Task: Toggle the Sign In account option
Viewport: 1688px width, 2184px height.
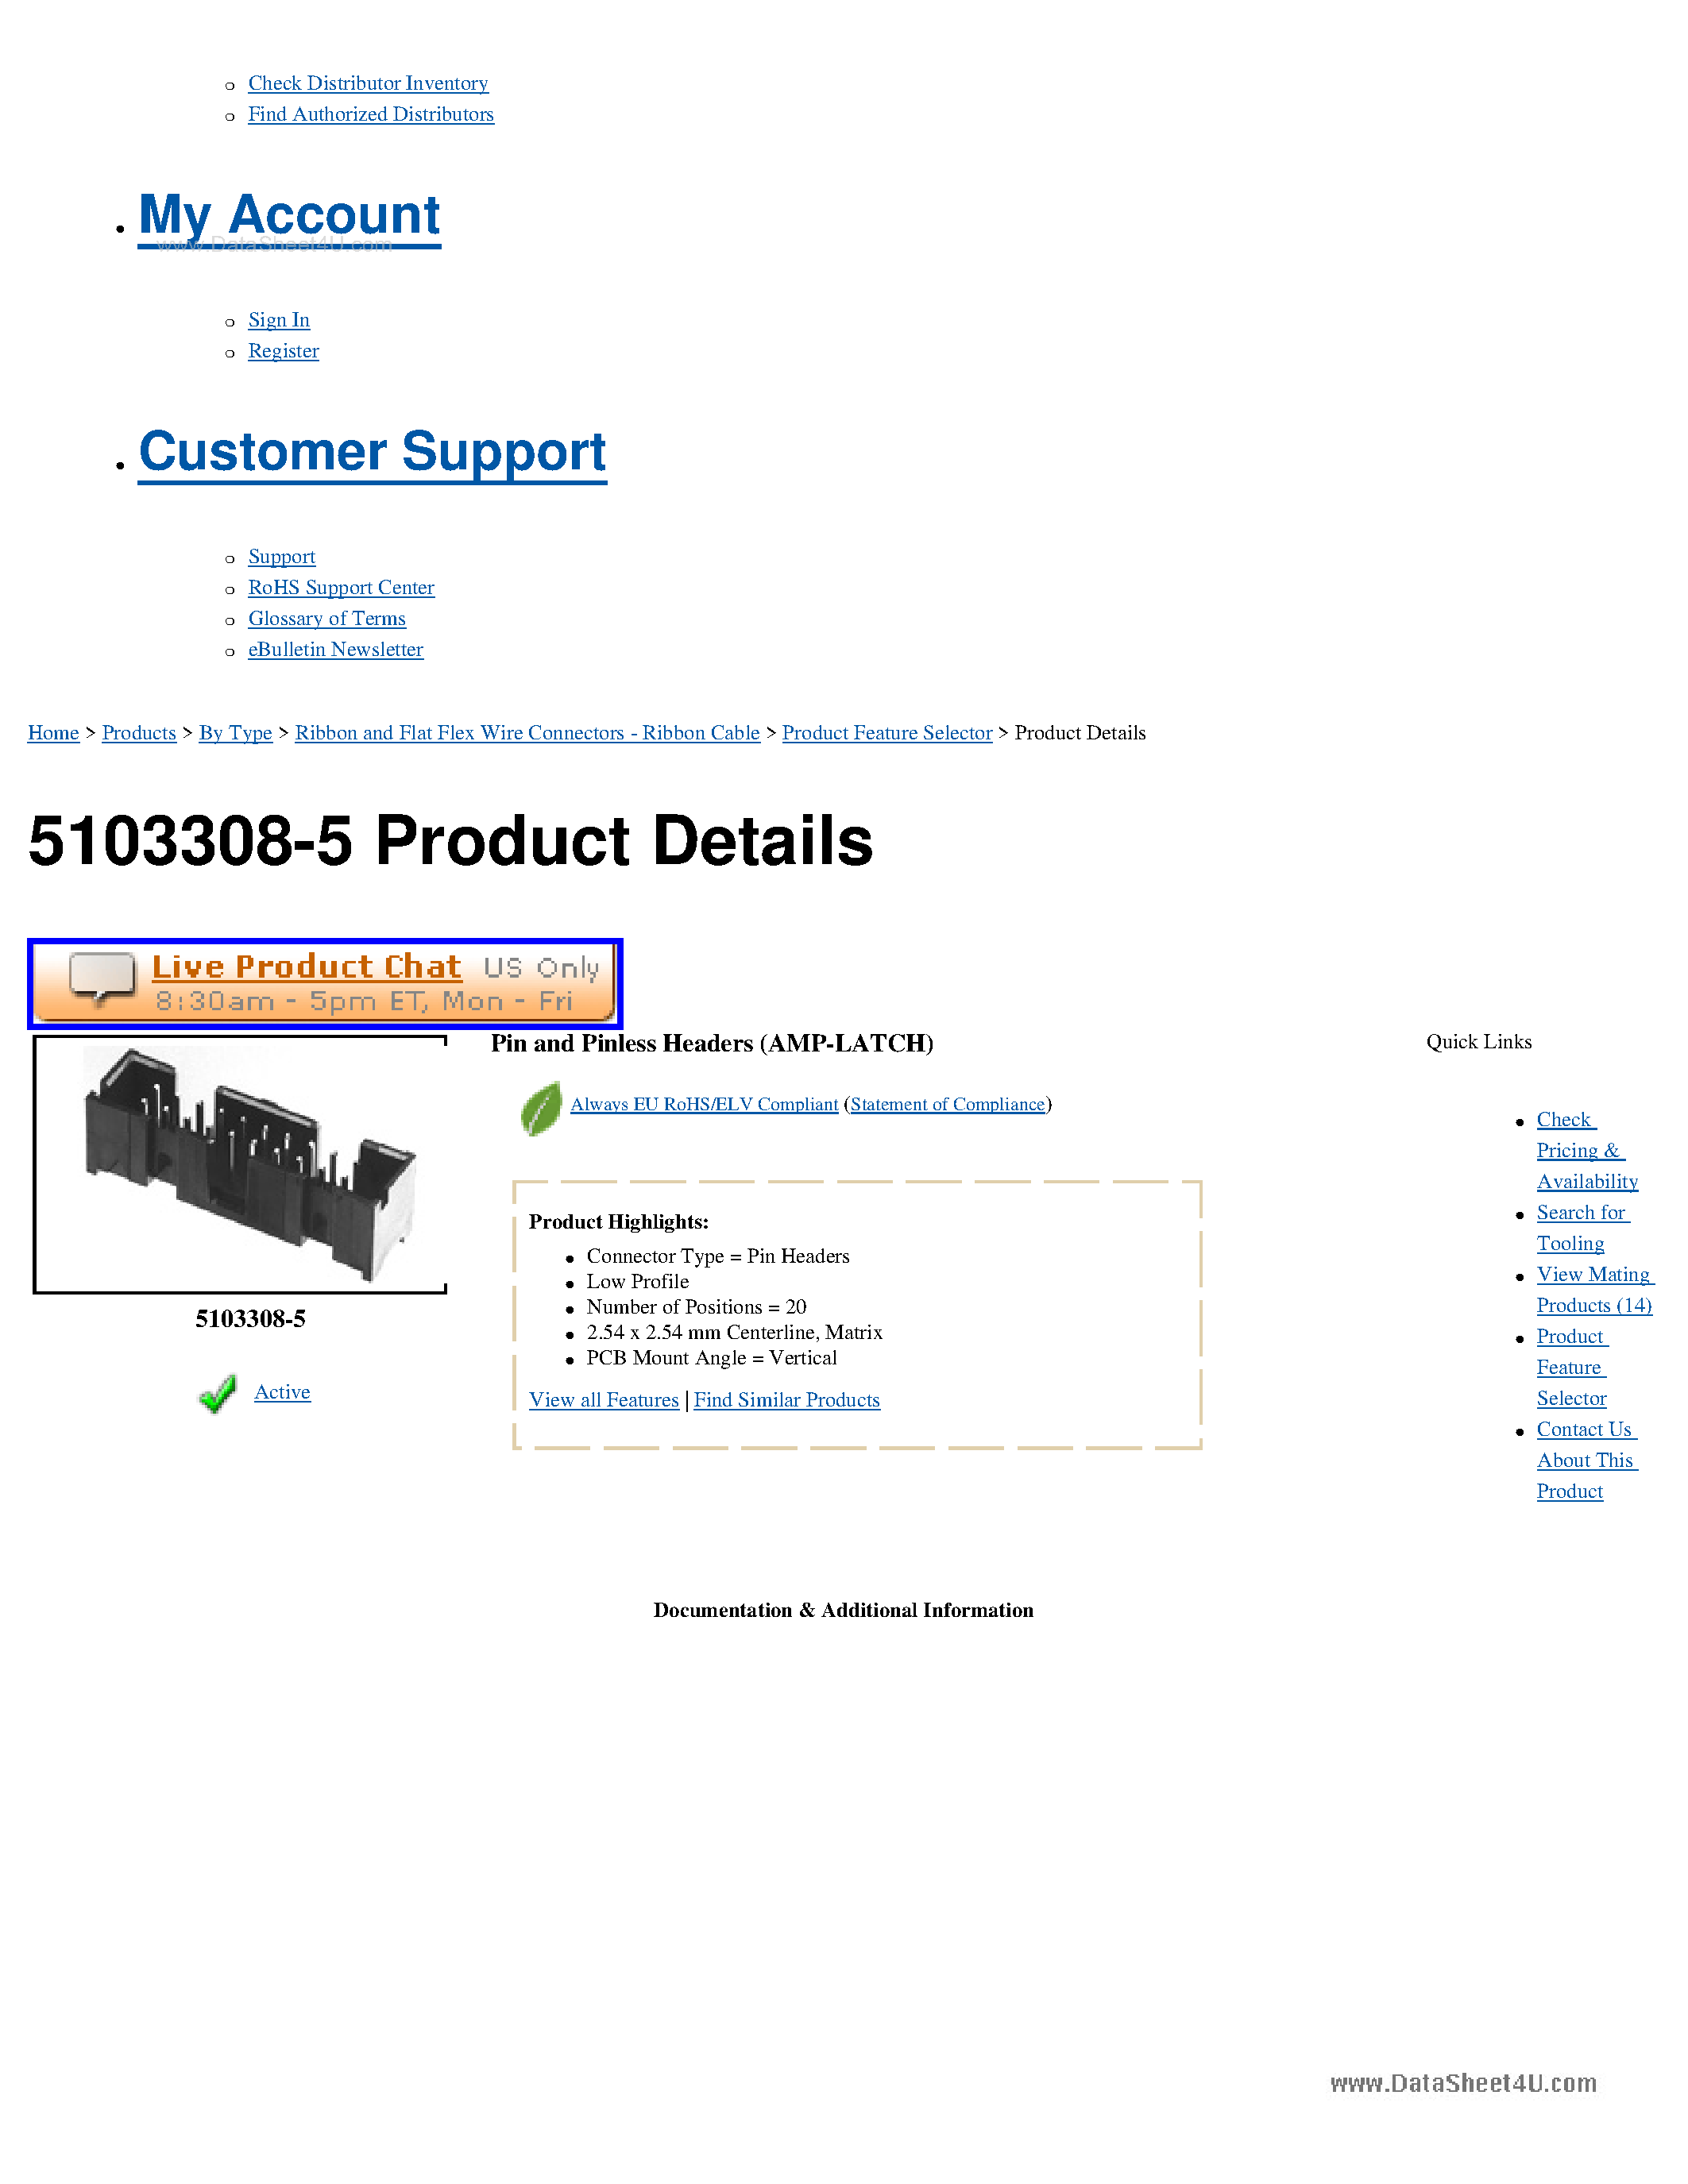Action: tap(278, 318)
